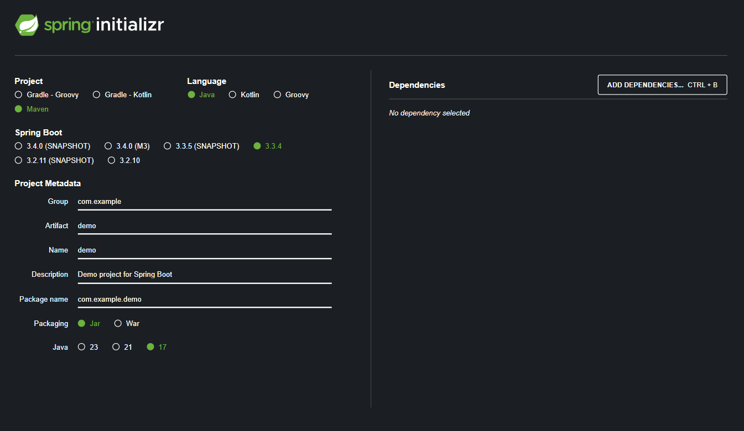The width and height of the screenshot is (744, 431).
Task: Select Java version 21
Action: click(122, 348)
